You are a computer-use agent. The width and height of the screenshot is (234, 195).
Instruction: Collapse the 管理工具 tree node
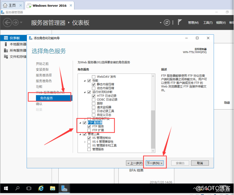coord(80,134)
